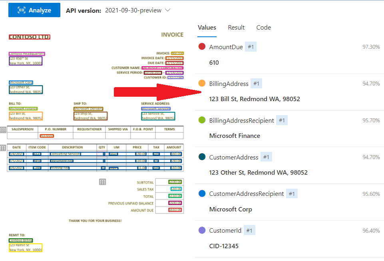Click the #1 badge next to BillingAddress

[256, 84]
